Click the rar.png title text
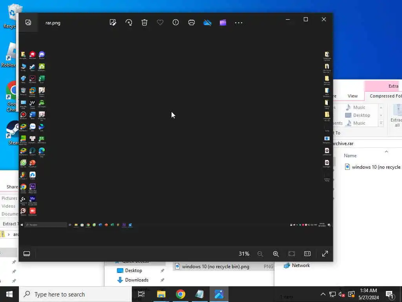This screenshot has height=302, width=402. [x=53, y=22]
